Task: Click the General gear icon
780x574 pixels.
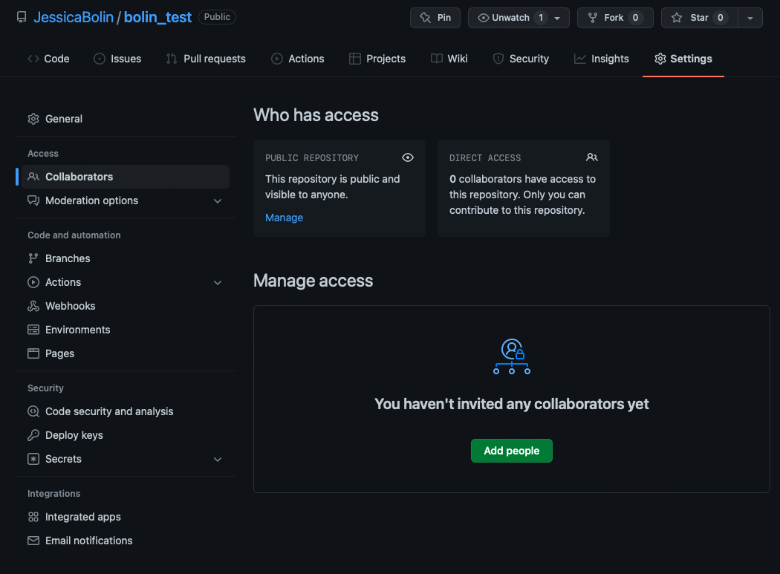Action: pyautogui.click(x=33, y=119)
